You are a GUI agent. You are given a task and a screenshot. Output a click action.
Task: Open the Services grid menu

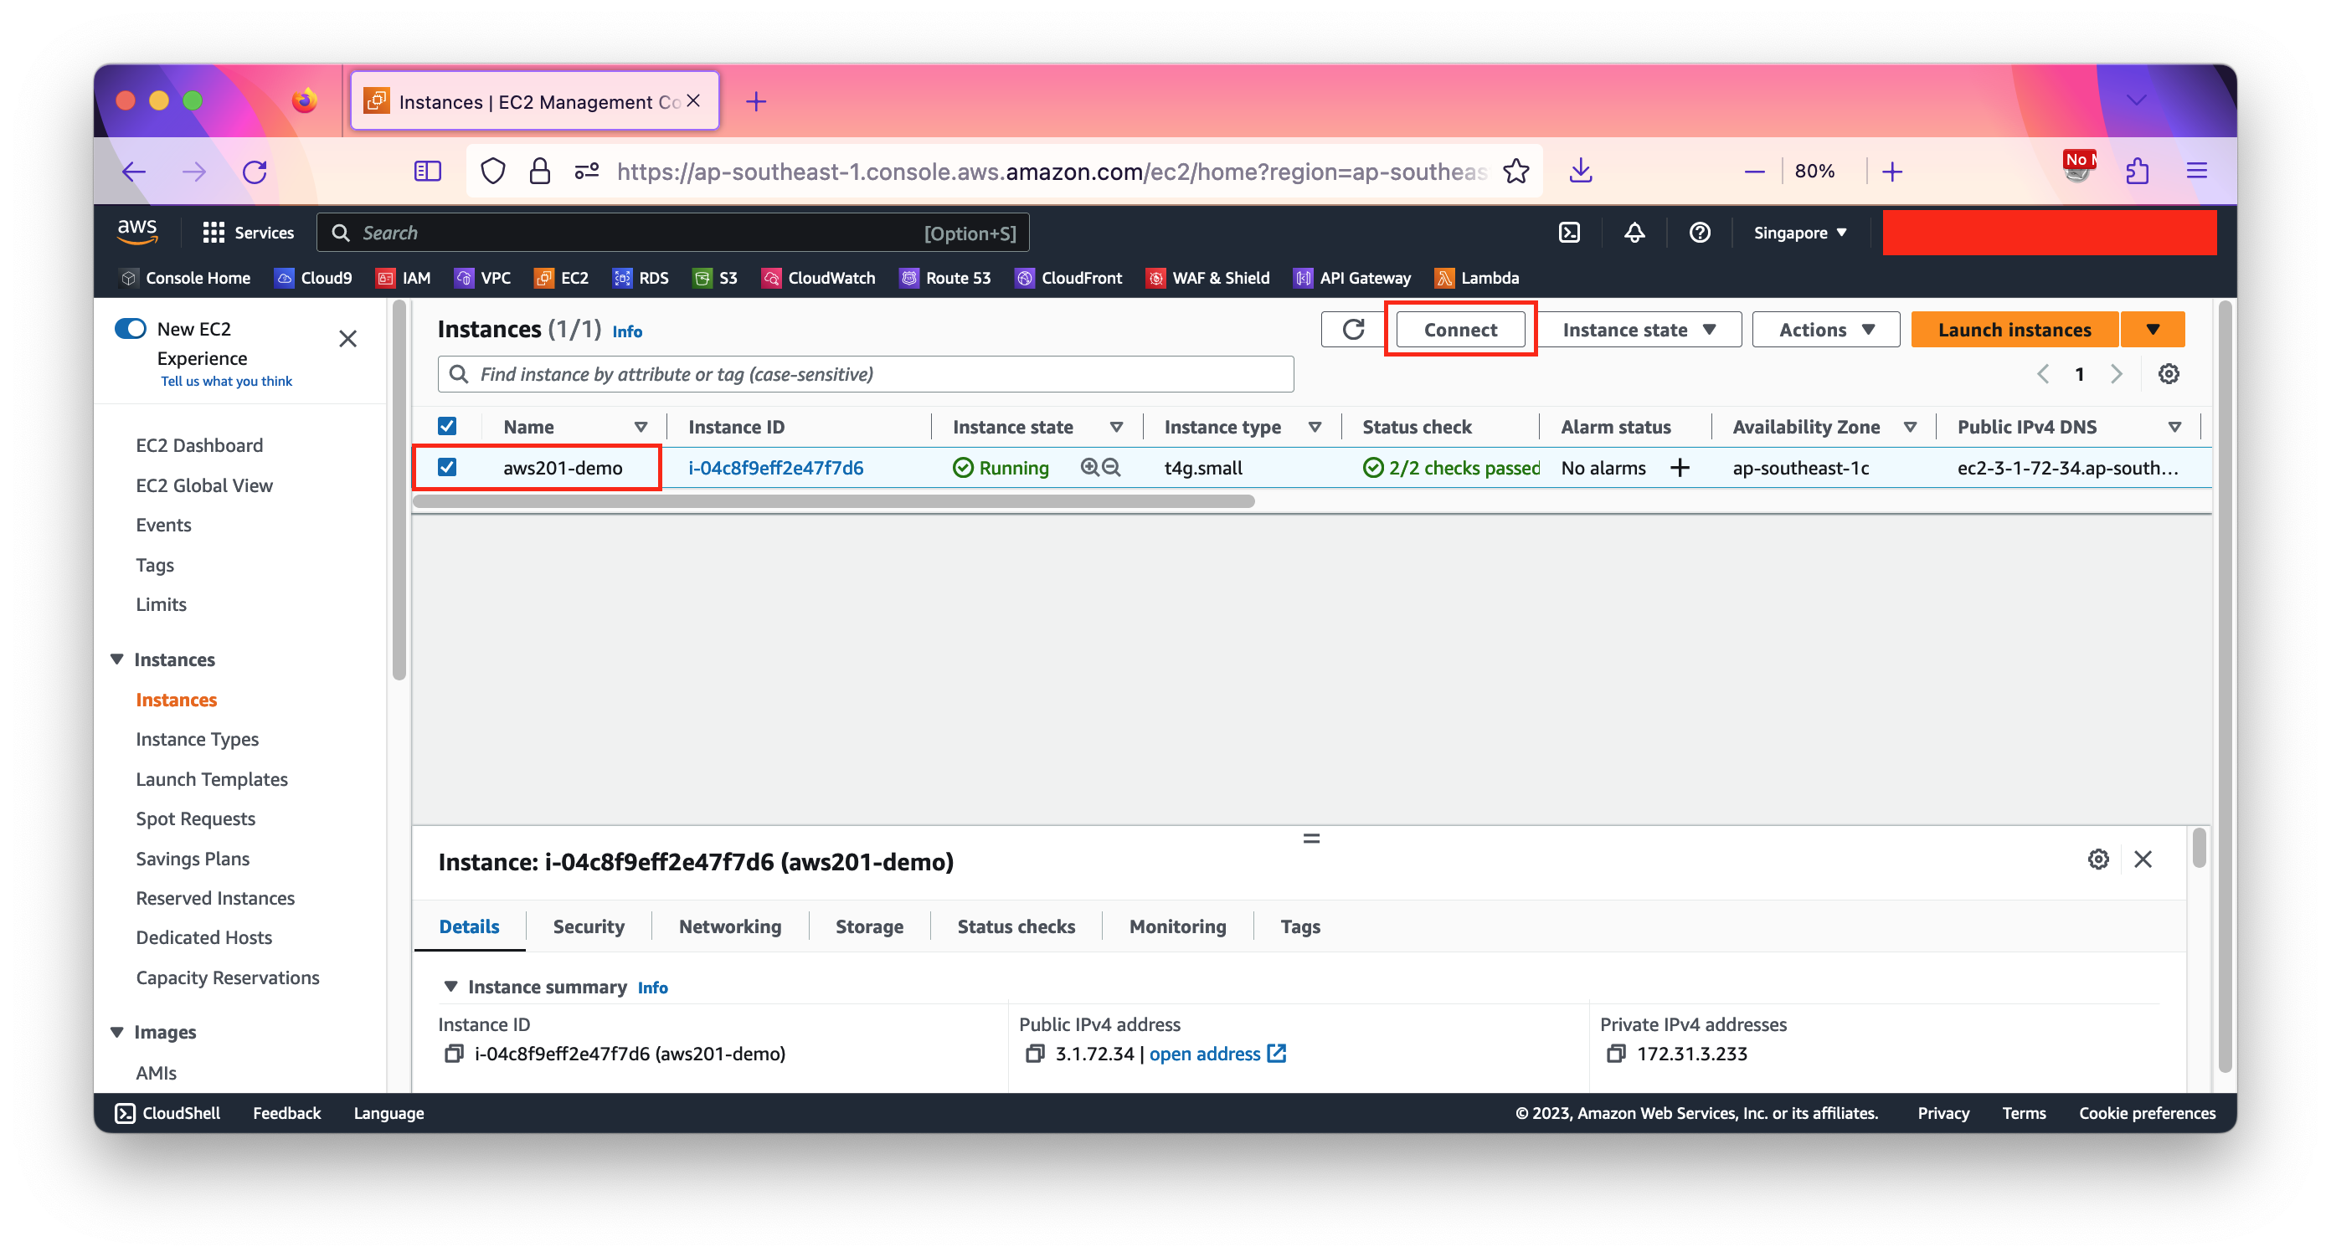click(x=249, y=233)
